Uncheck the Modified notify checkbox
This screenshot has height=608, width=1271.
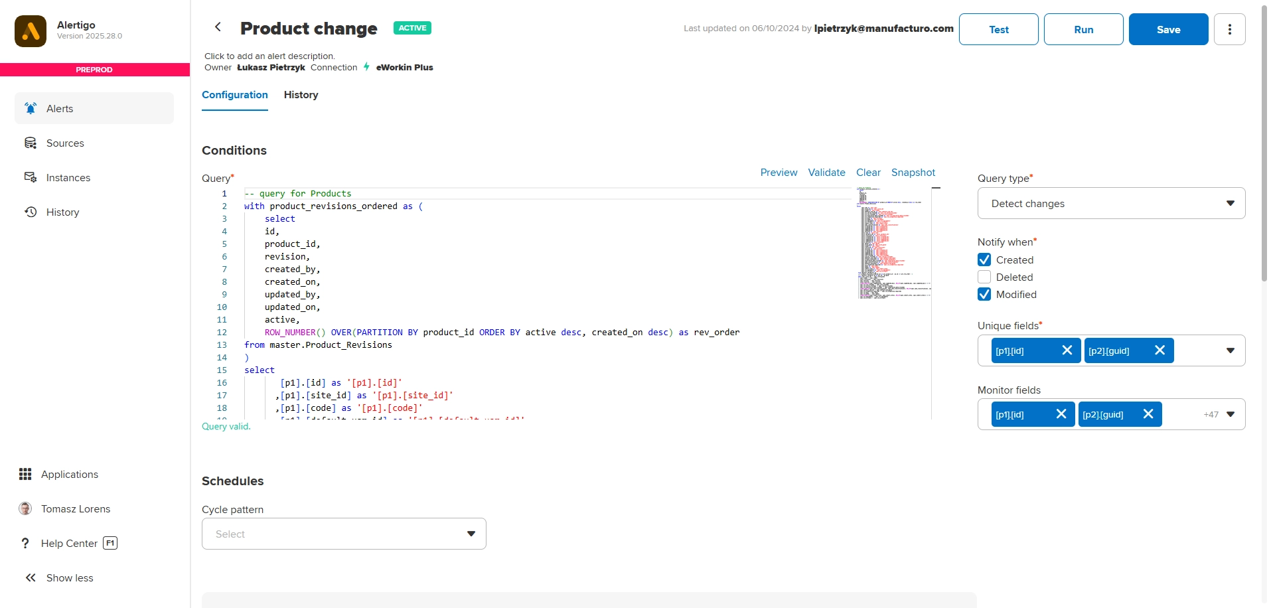pos(984,294)
